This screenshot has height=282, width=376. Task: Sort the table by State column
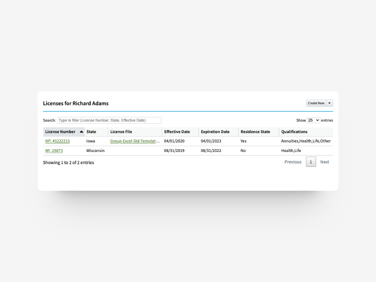tap(92, 132)
